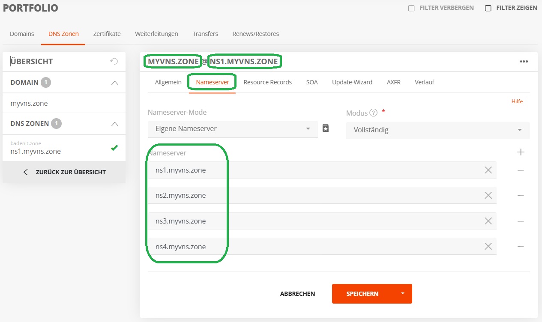This screenshot has width=542, height=322.
Task: Click the back arrow of ZURÜCK ZUR ÜBERSICHT
Action: [26, 172]
